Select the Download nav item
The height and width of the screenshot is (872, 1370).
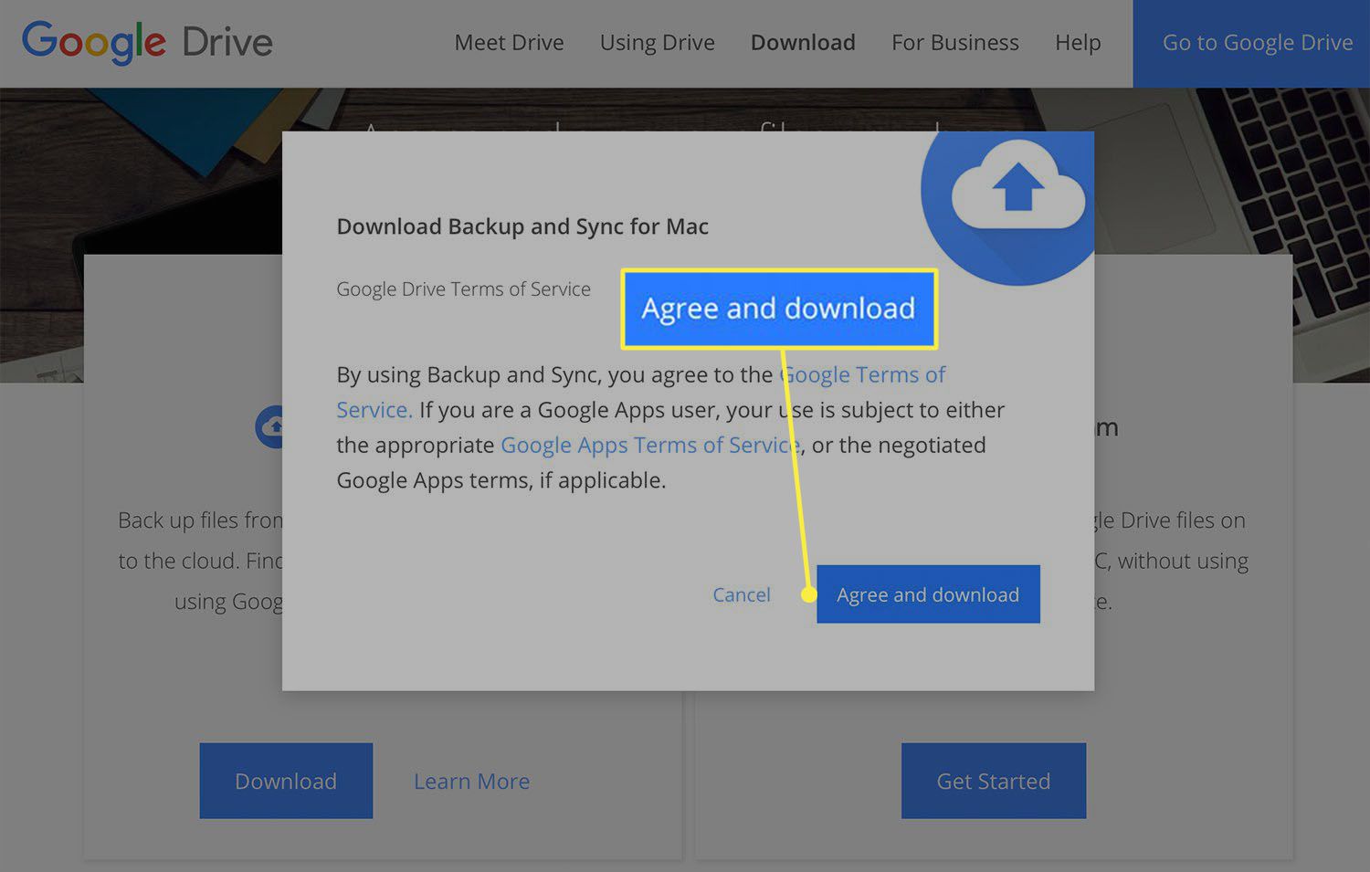point(803,43)
